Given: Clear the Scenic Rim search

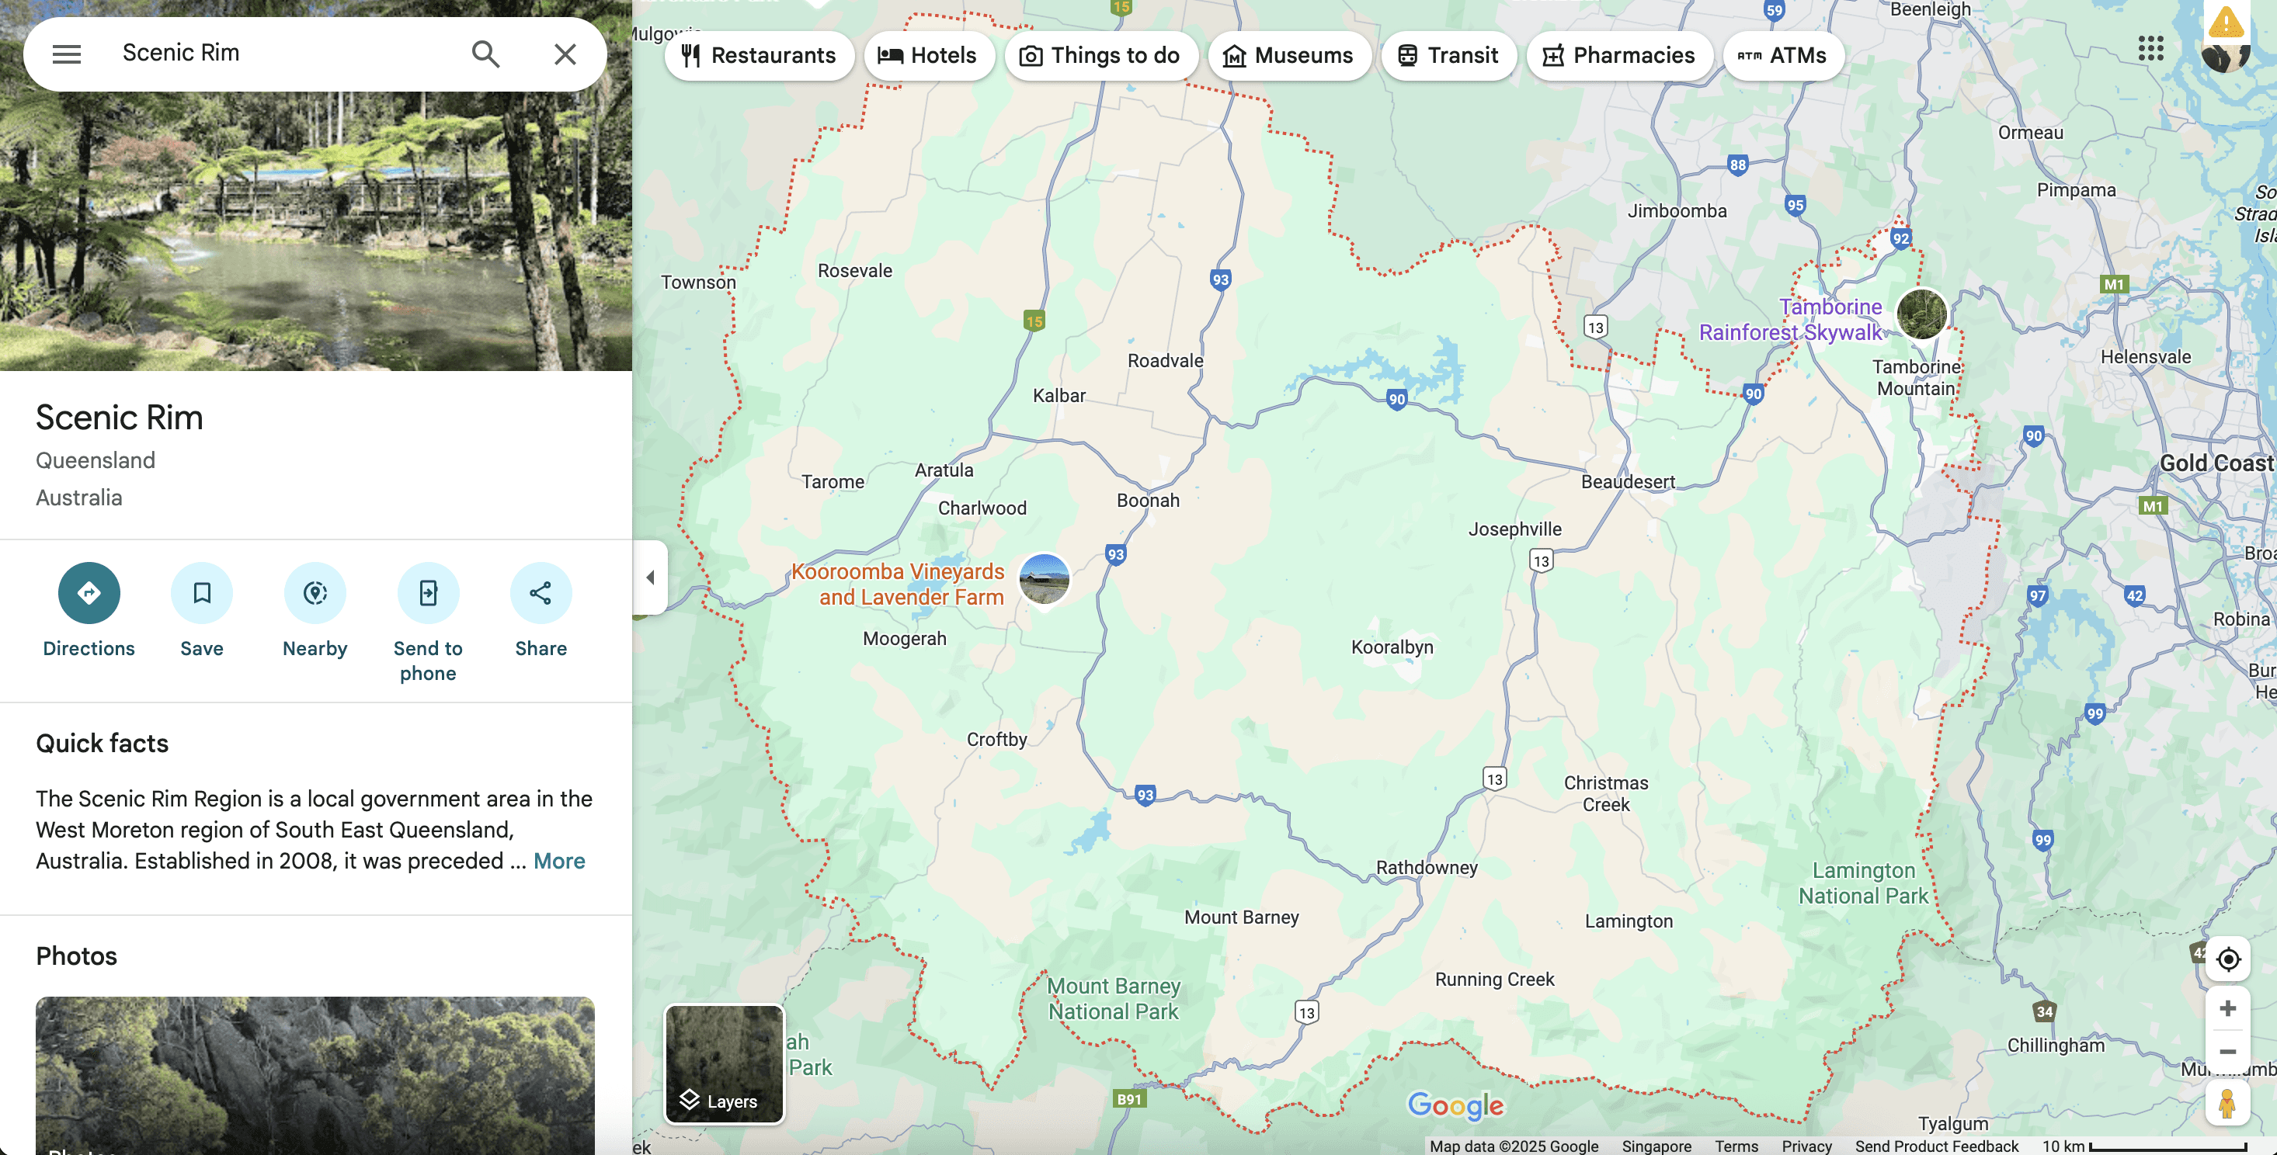Looking at the screenshot, I should (x=565, y=54).
